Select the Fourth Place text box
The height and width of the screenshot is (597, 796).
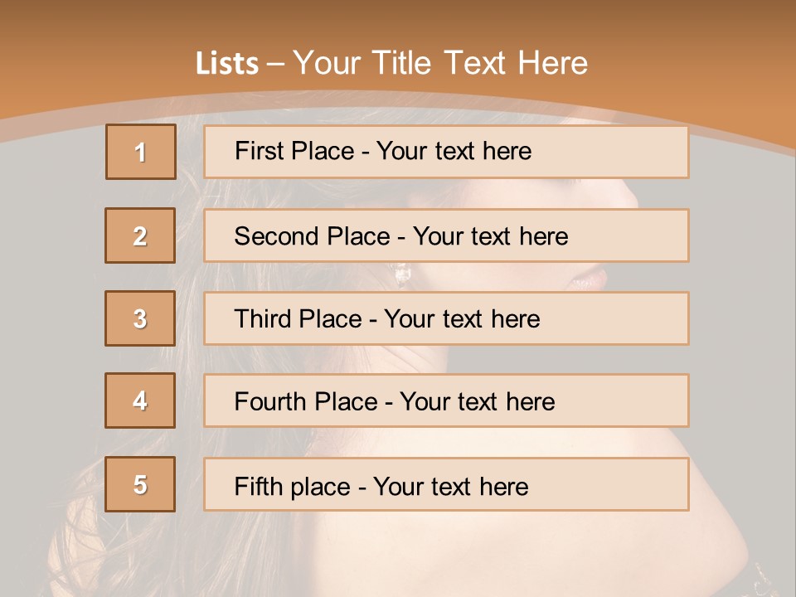(446, 400)
